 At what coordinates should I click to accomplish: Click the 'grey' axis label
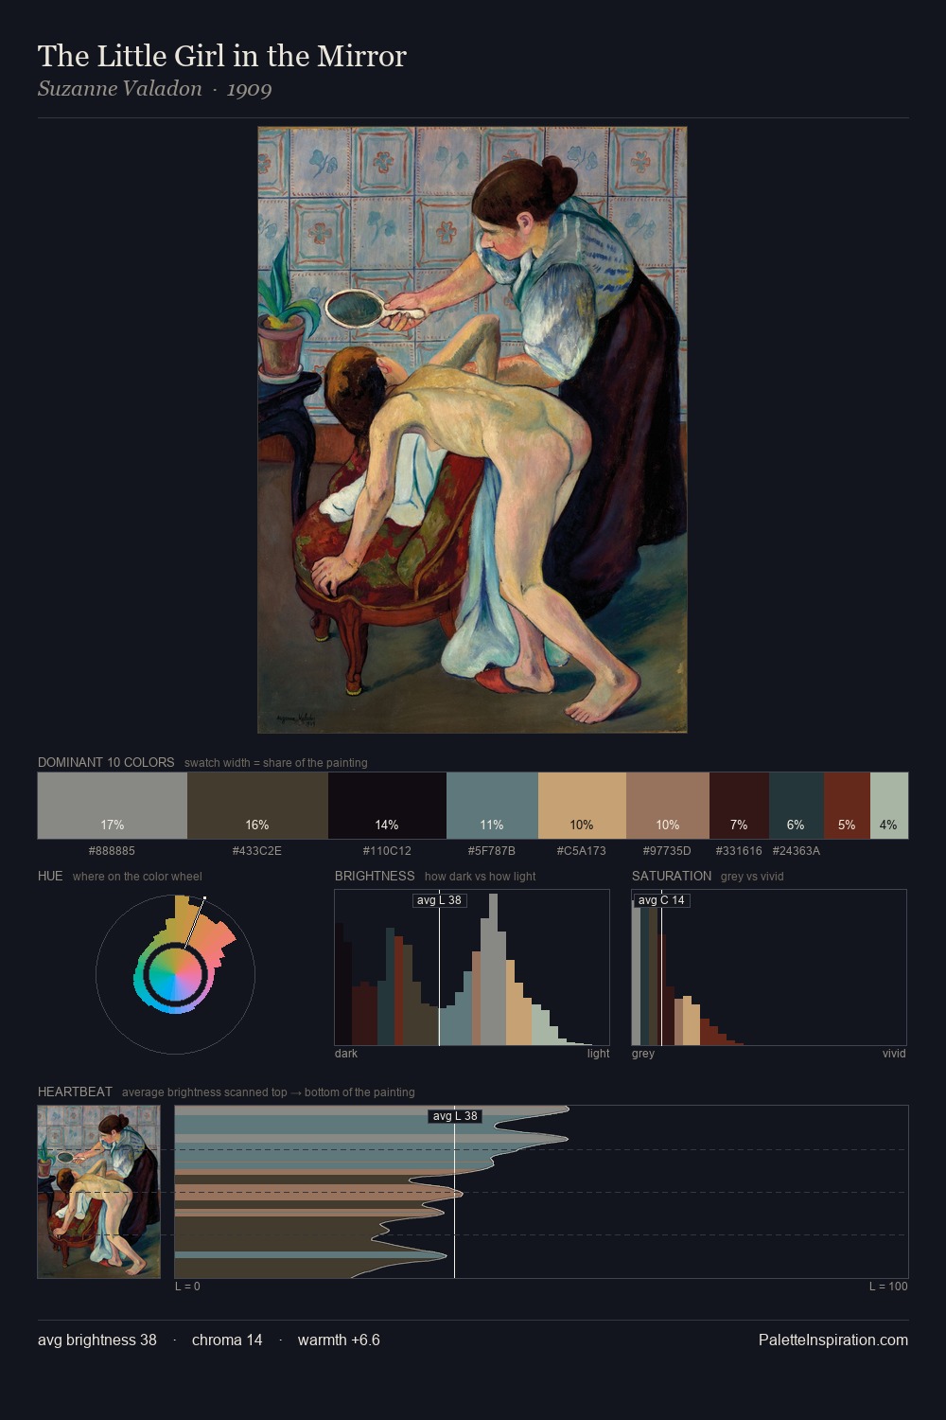click(643, 1054)
